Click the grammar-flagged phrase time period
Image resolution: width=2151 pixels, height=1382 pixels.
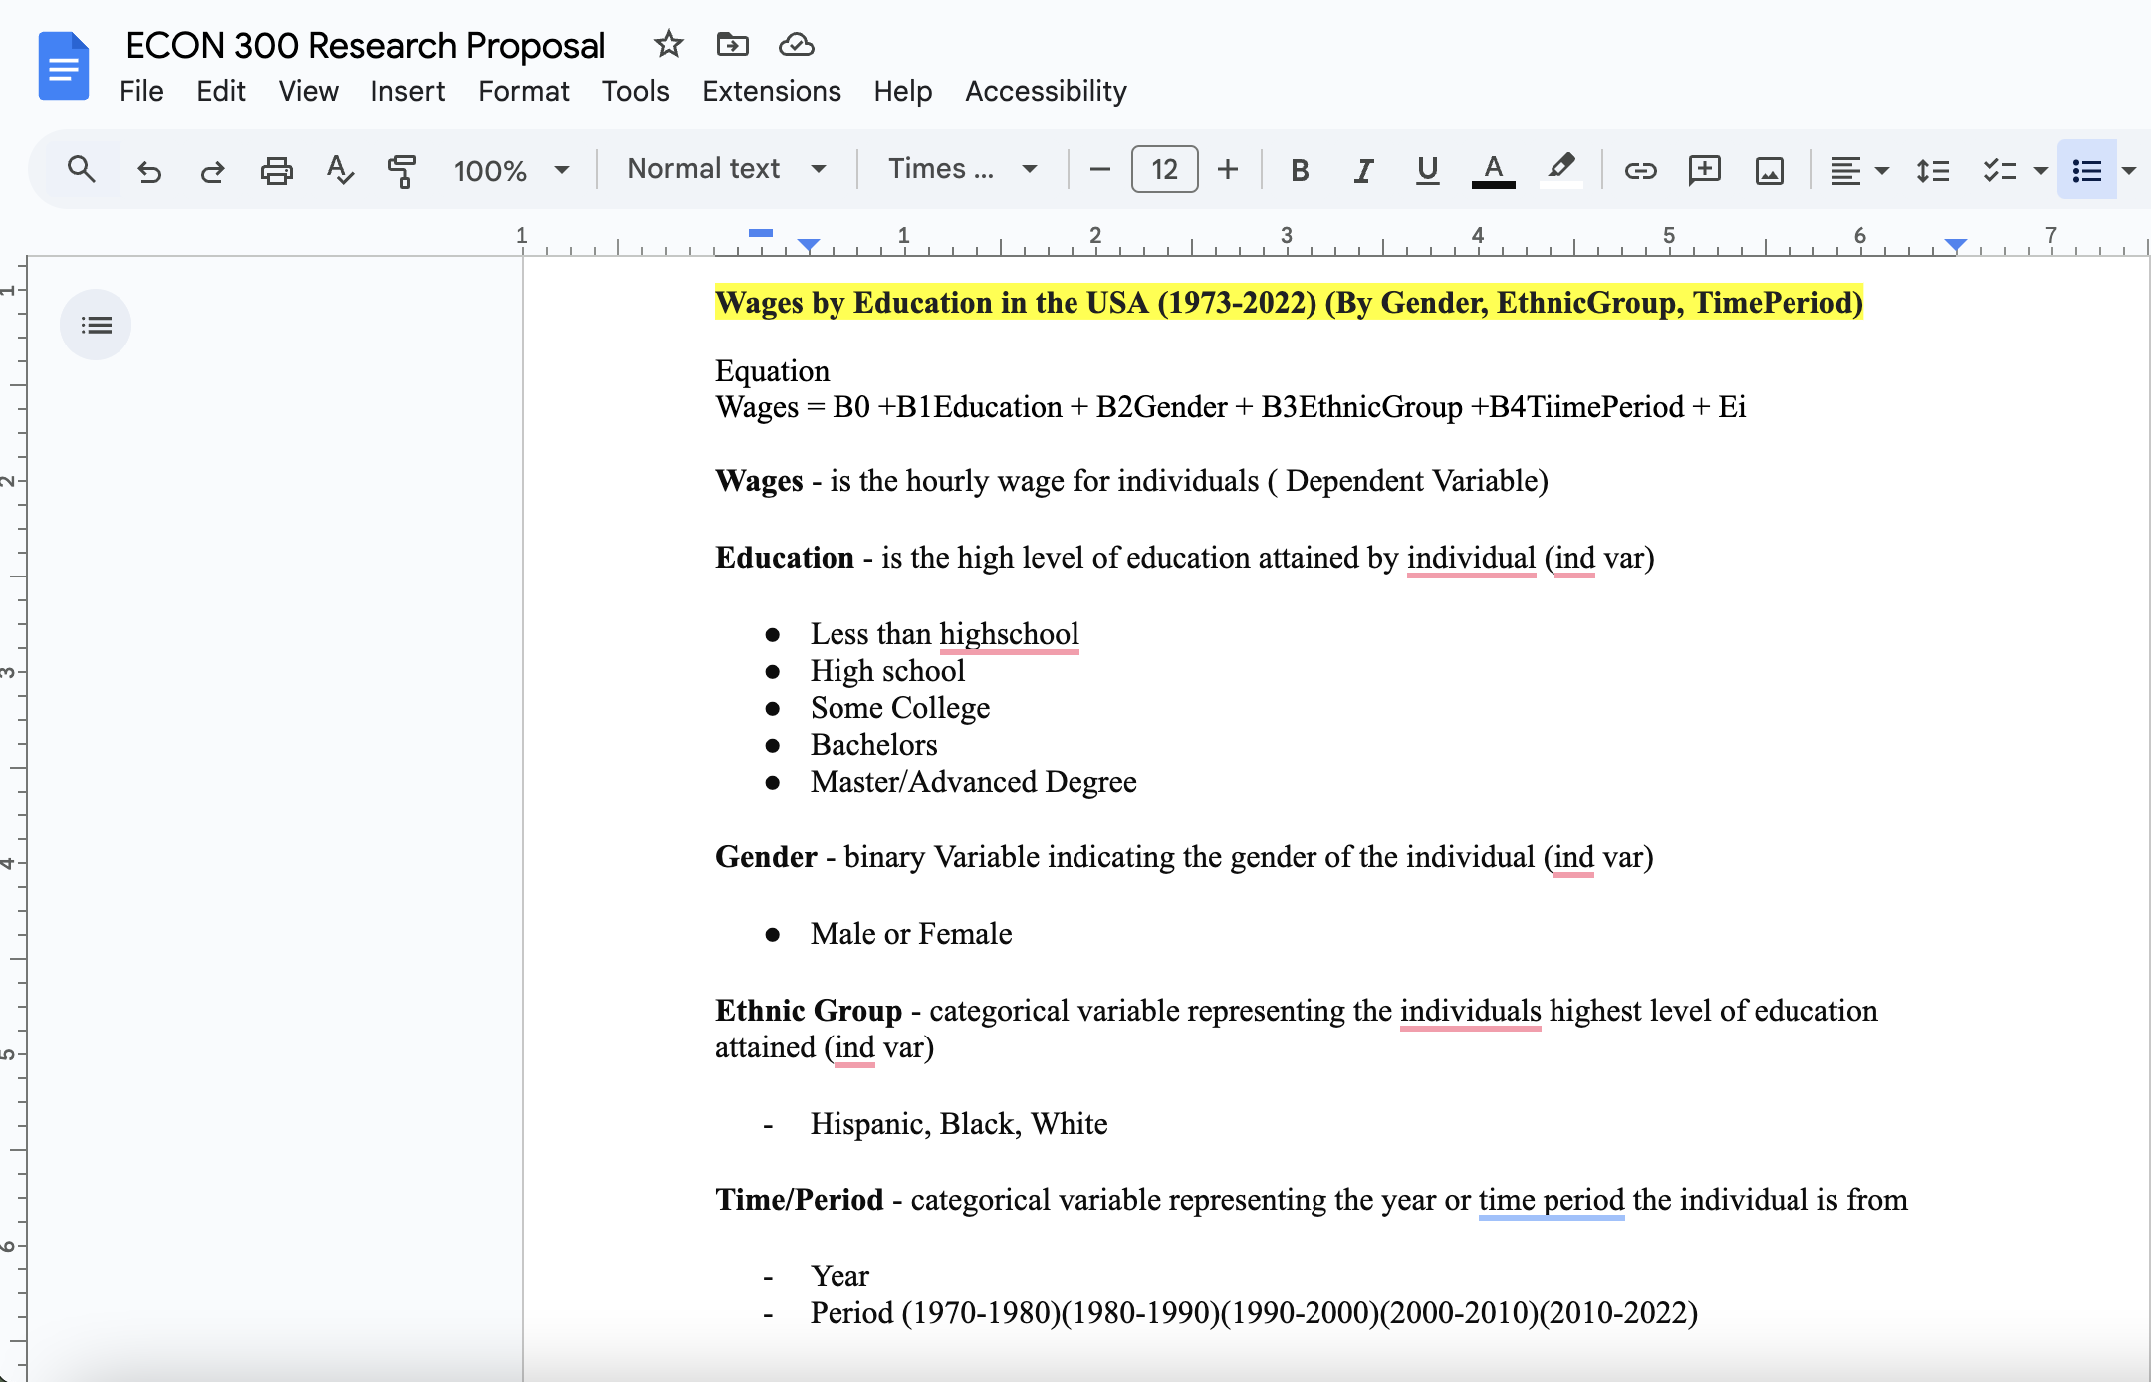click(1552, 1200)
